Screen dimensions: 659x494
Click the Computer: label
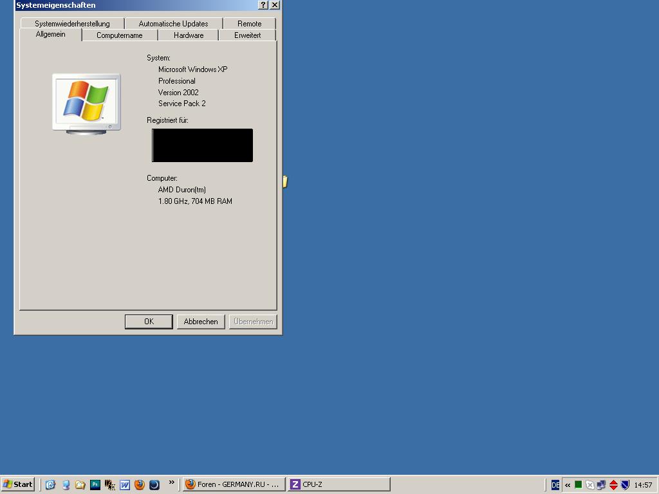(x=162, y=178)
